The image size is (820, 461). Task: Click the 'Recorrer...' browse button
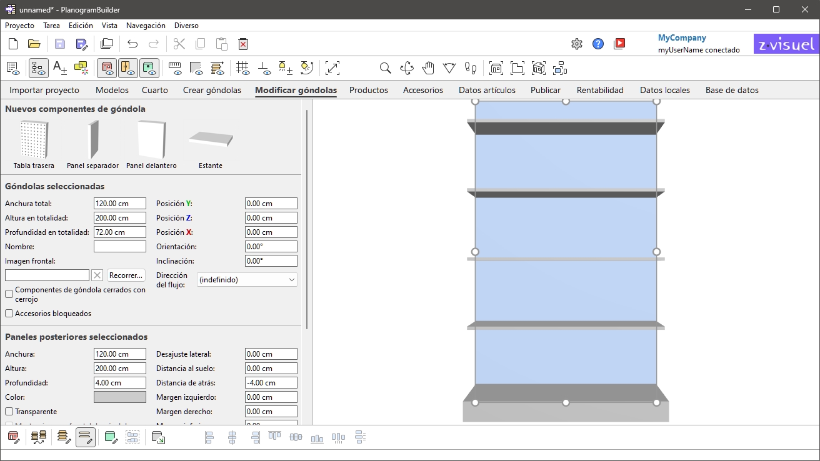point(126,275)
